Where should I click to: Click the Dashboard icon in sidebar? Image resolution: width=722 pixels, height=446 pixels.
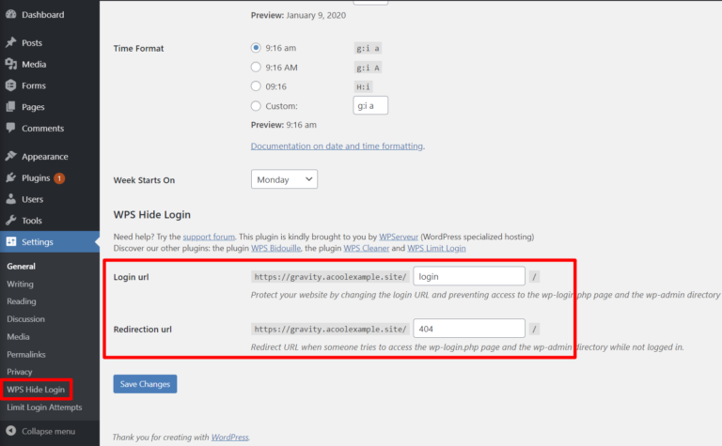point(11,15)
